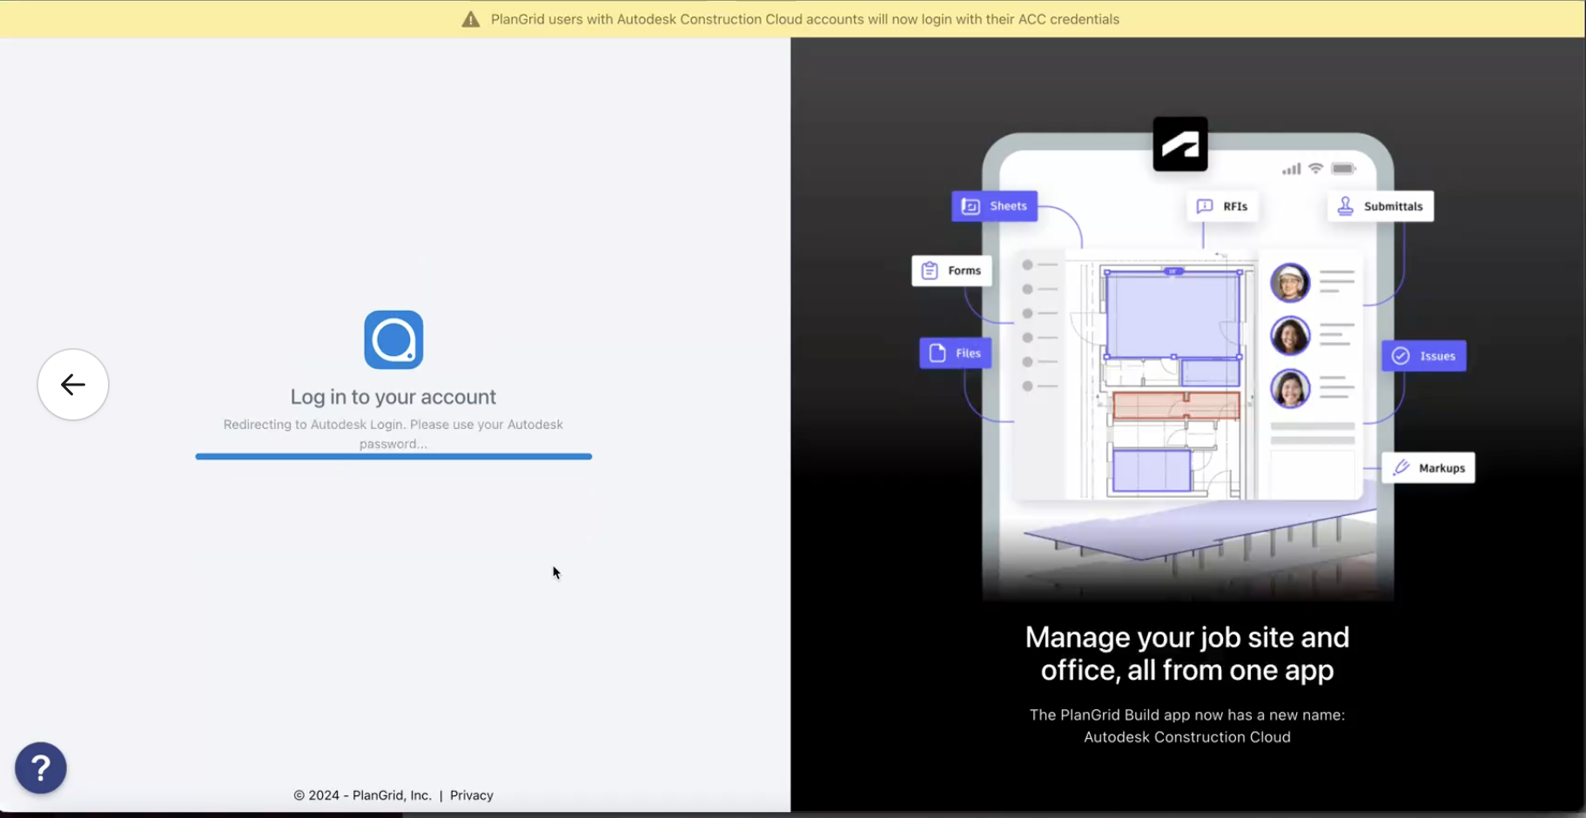The image size is (1586, 818).
Task: Click the Autodesk logo tile
Action: 1180,144
